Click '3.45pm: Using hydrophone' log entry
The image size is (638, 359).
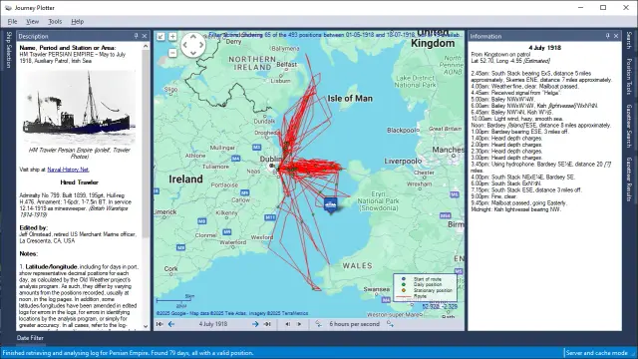[540, 168]
